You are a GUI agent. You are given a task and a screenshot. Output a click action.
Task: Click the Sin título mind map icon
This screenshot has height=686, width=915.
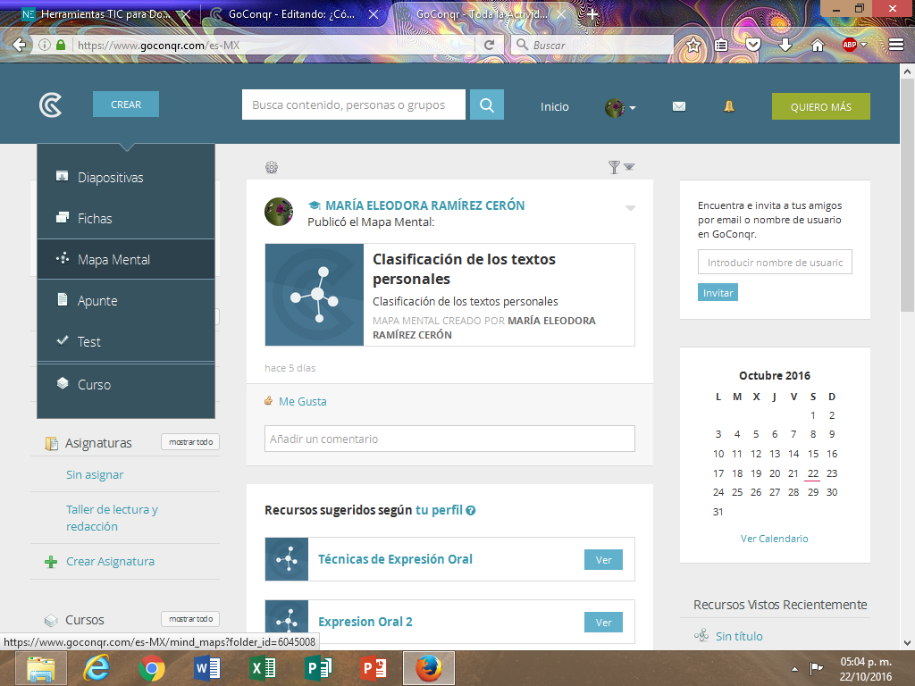[701, 635]
